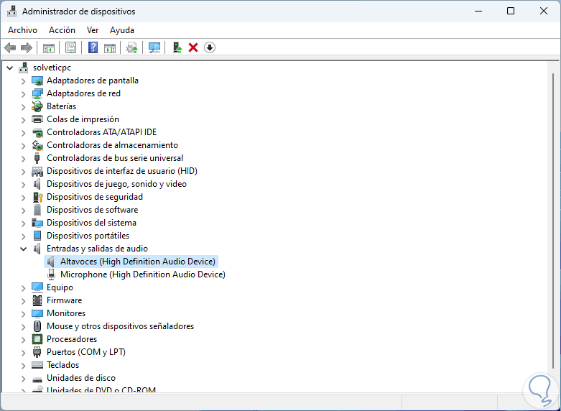This screenshot has height=411, width=561.
Task: Click the battery icon beside Baterías
Action: [x=37, y=106]
